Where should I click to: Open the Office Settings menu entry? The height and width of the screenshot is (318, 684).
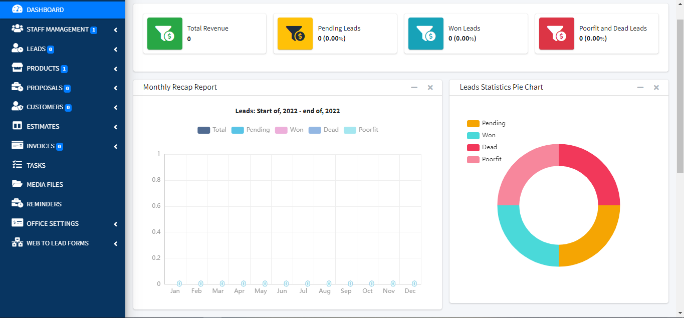click(53, 223)
